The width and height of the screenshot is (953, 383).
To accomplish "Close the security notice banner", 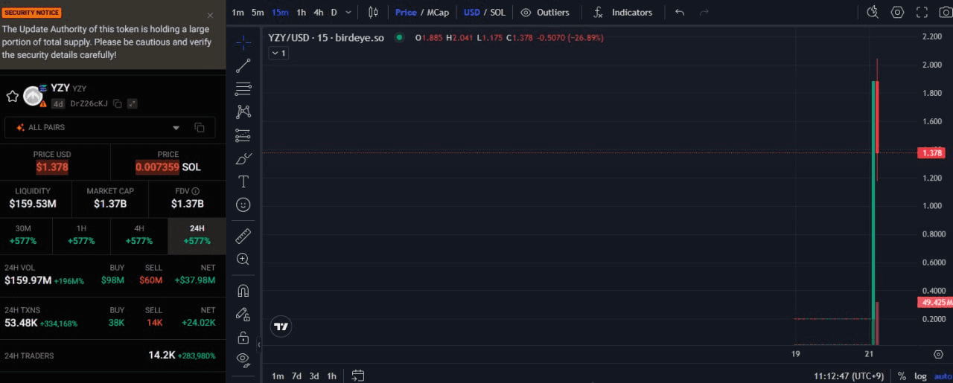I will [x=210, y=15].
